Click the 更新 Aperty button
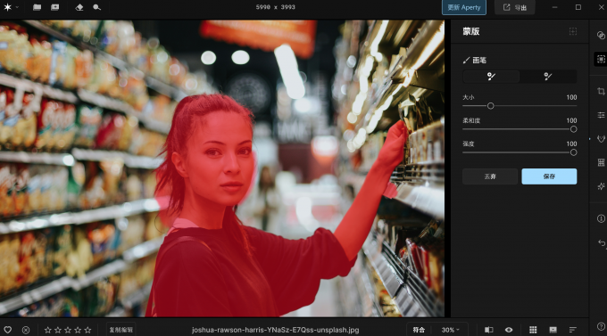This screenshot has width=607, height=336. pyautogui.click(x=464, y=7)
